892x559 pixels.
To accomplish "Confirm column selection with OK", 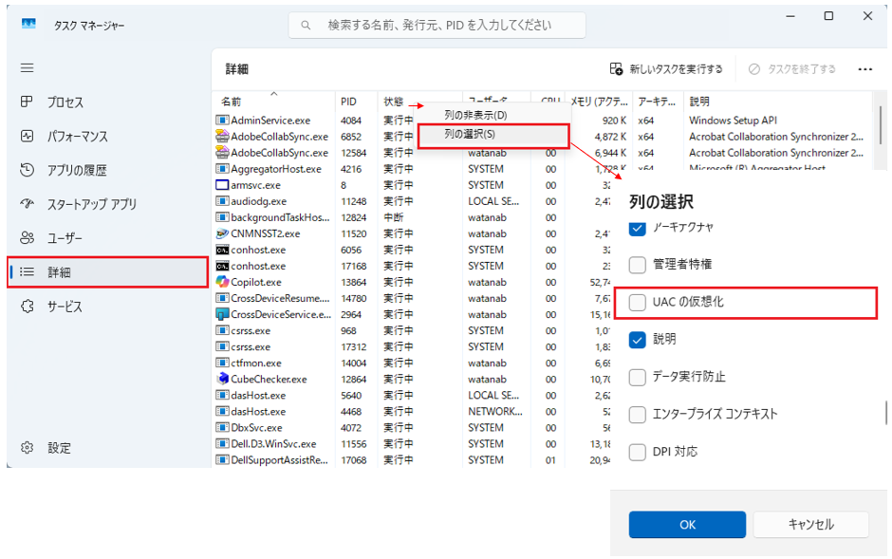I will tap(687, 524).
